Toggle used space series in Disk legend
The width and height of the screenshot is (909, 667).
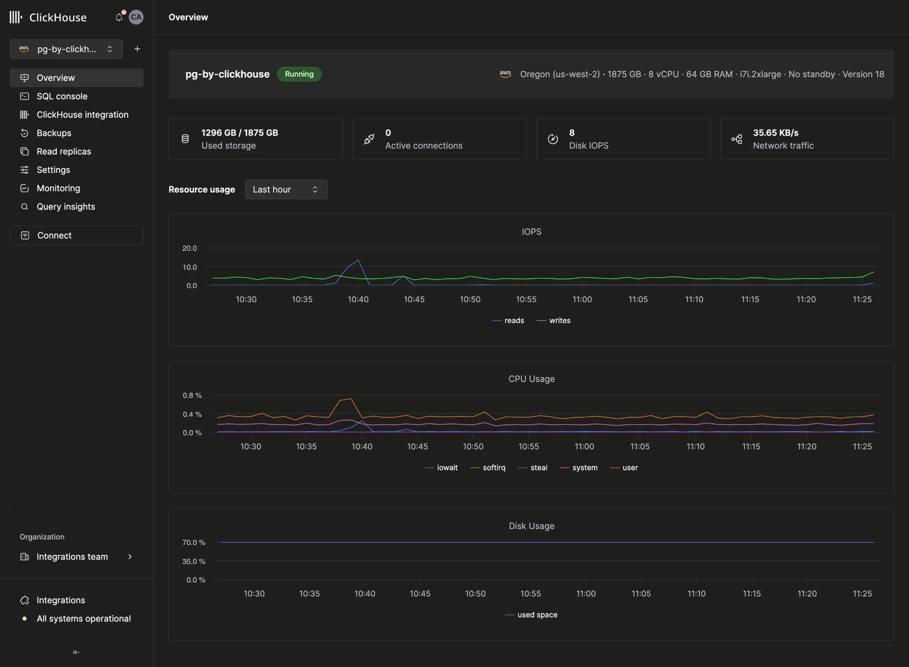[x=531, y=615]
